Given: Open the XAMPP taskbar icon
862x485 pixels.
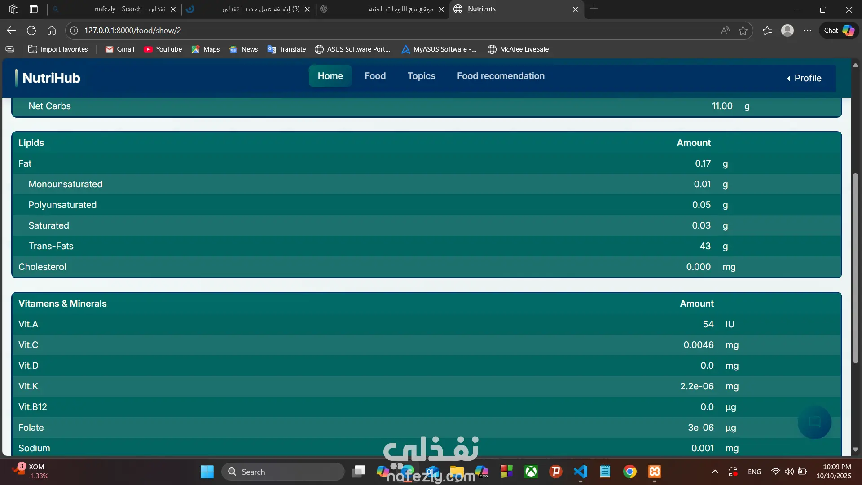Looking at the screenshot, I should 655,472.
